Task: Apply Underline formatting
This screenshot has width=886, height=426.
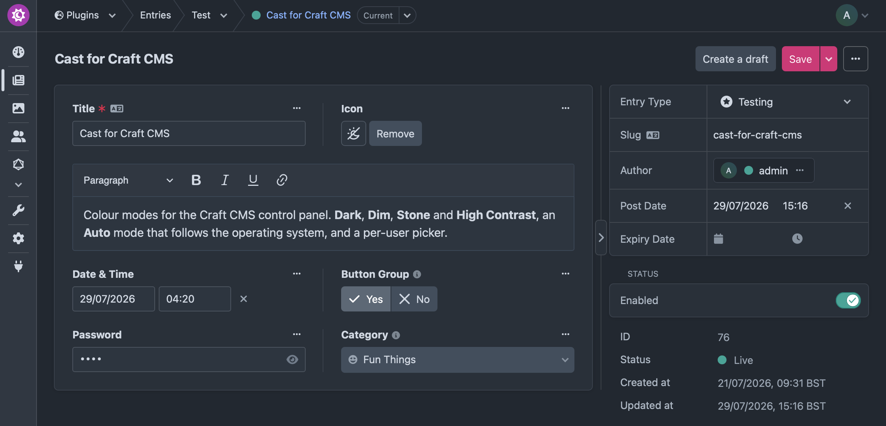Action: pyautogui.click(x=253, y=180)
